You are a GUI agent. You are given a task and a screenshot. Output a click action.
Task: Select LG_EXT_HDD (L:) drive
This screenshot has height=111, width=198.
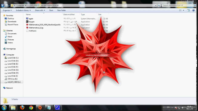pyautogui.click(x=14, y=82)
